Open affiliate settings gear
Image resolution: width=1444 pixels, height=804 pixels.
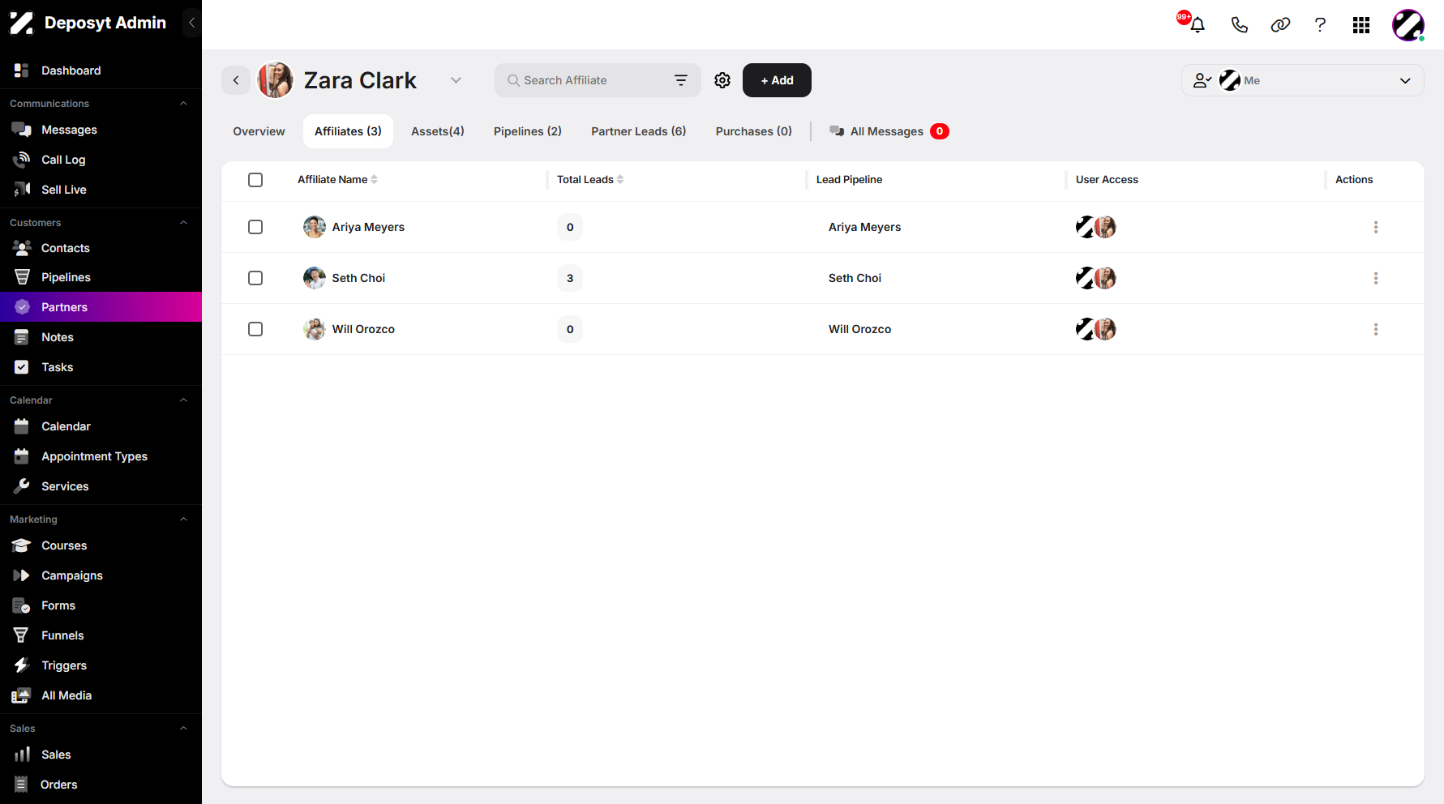[x=722, y=80]
